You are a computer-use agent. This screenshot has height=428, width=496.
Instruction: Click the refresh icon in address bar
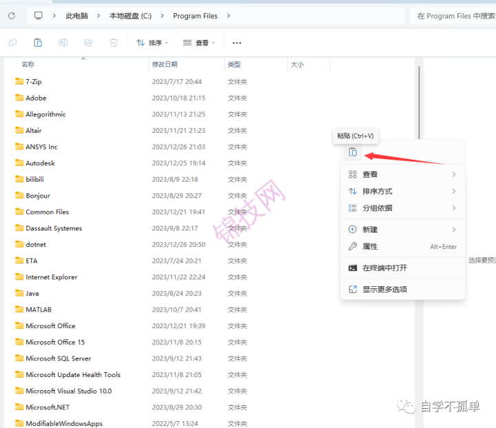click(x=12, y=16)
